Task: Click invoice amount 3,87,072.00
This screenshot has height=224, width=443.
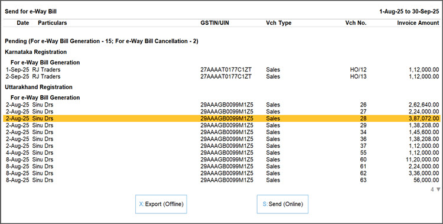Action: pyautogui.click(x=424, y=118)
